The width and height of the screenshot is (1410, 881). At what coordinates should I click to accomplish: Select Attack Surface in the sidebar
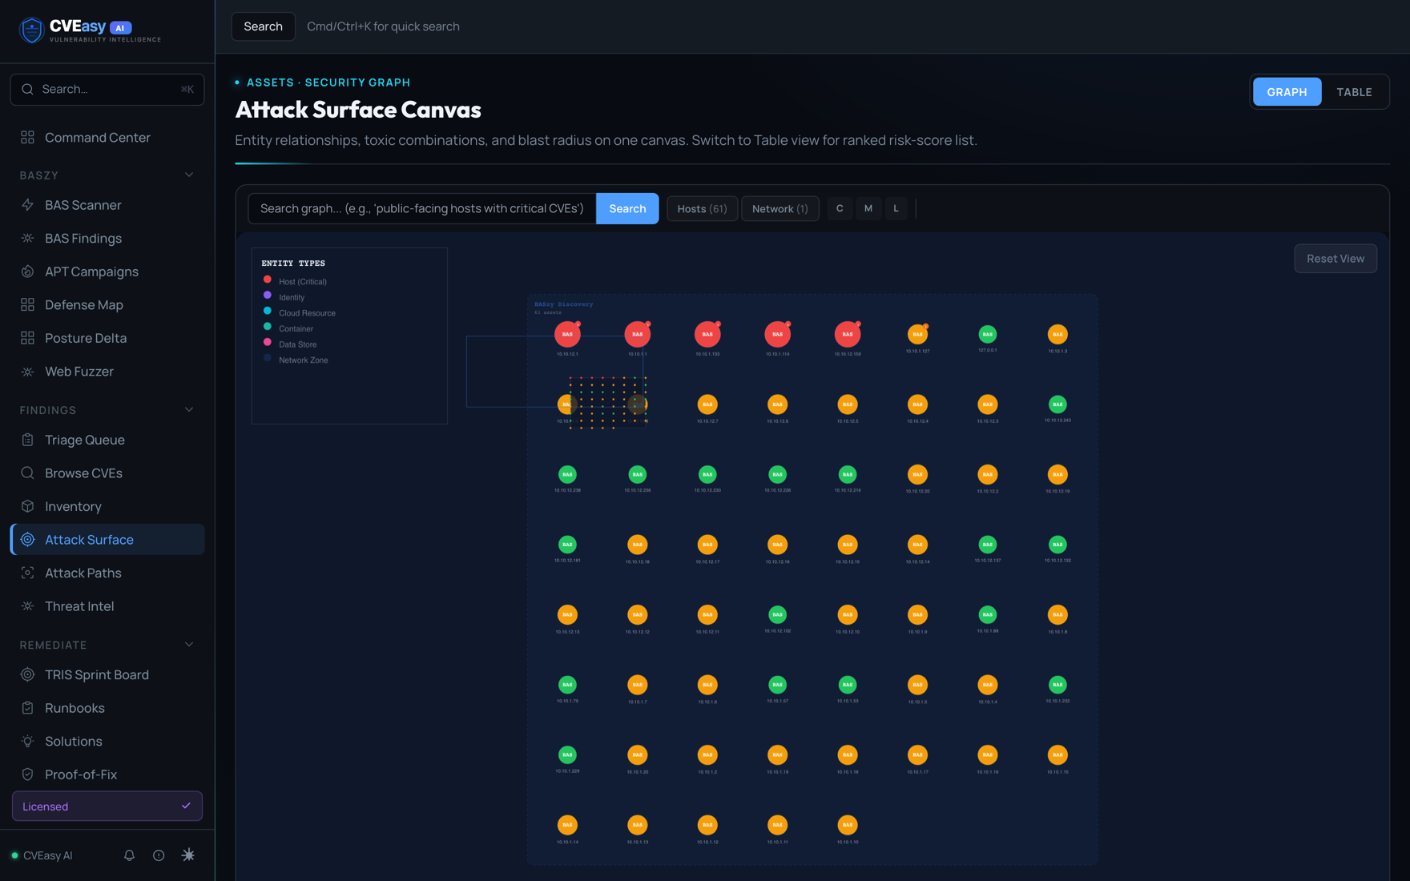tap(107, 540)
